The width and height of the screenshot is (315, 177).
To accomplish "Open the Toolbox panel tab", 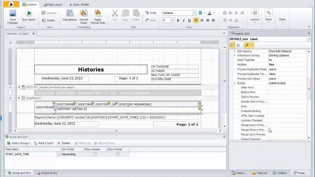I will click(280, 173).
